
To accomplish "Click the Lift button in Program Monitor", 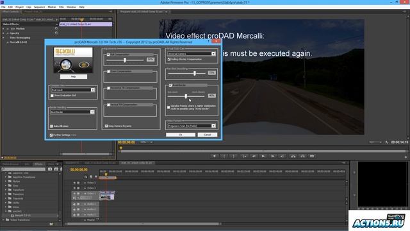I will [293, 156].
